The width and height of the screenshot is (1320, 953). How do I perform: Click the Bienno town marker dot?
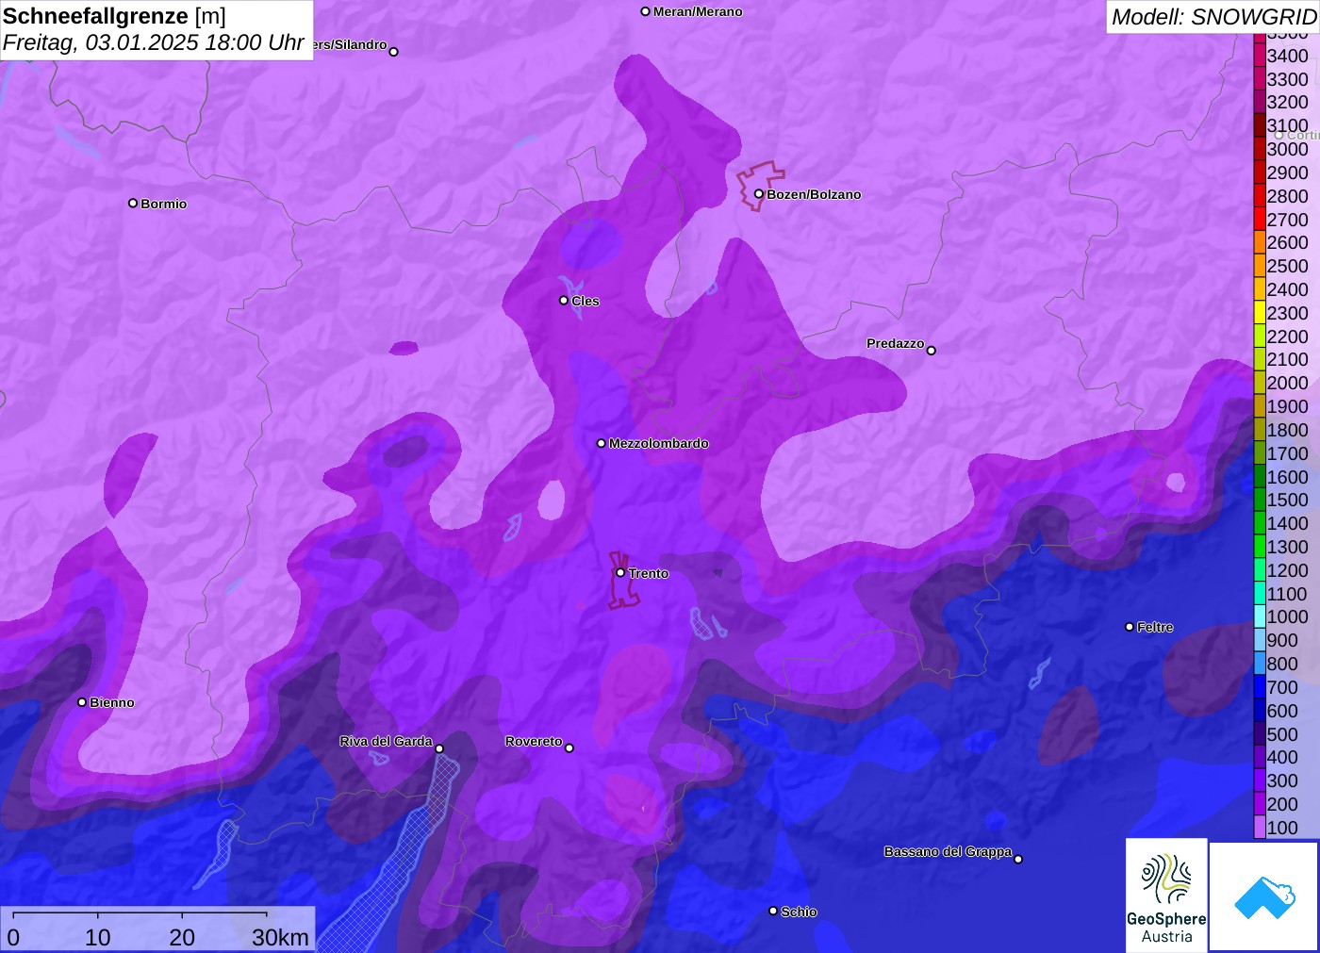82,702
